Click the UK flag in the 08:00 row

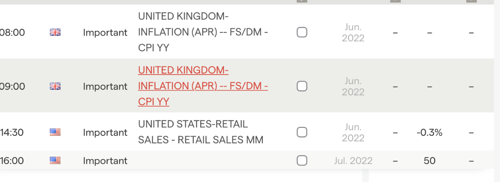click(55, 32)
